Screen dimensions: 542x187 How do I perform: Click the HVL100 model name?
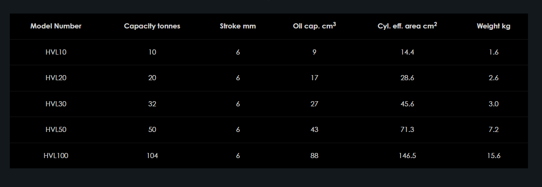pos(56,156)
